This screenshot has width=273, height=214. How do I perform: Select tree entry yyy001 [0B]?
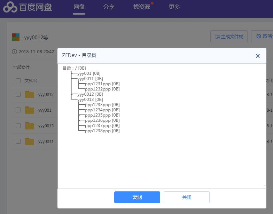89,73
